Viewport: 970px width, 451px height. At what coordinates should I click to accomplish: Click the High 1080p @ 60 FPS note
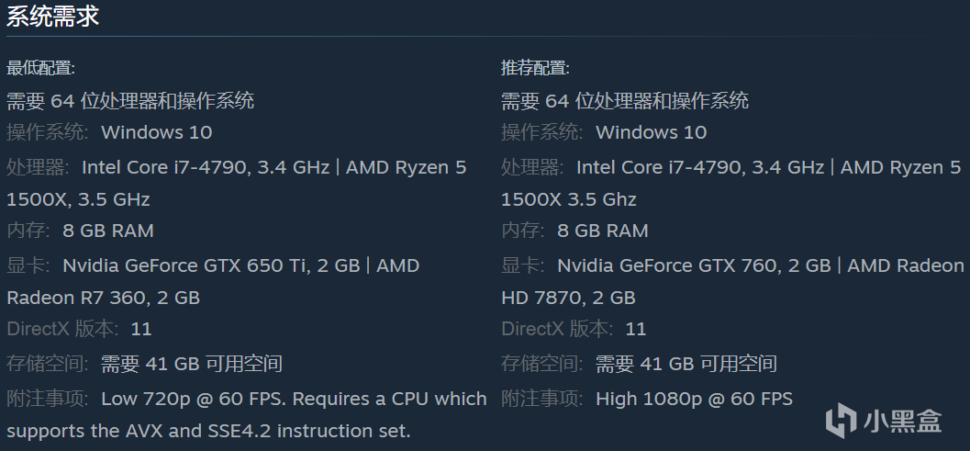click(694, 399)
